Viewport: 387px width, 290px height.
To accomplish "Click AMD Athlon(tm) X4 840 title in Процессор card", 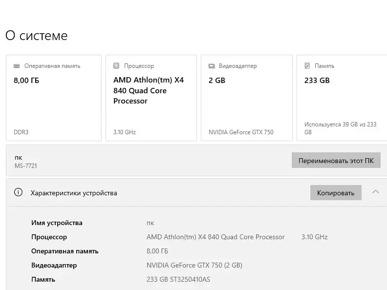I will pos(149,90).
